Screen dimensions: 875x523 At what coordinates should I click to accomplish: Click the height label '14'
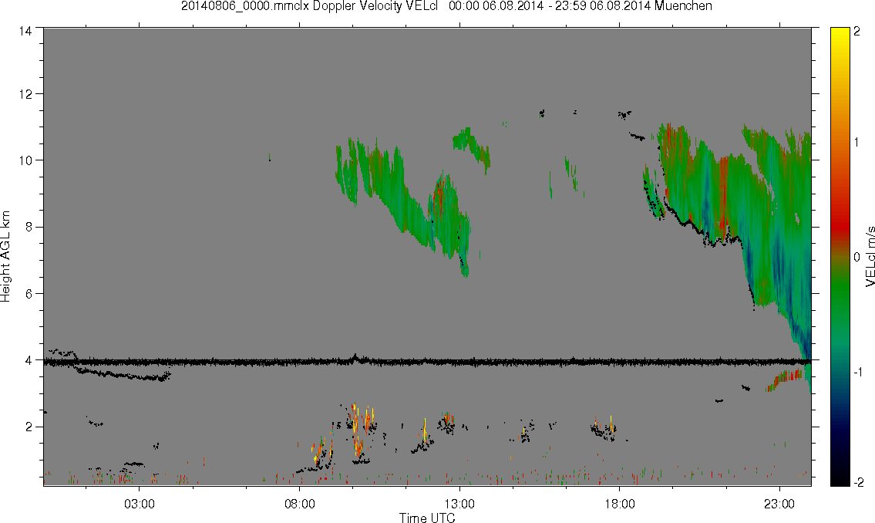point(25,32)
